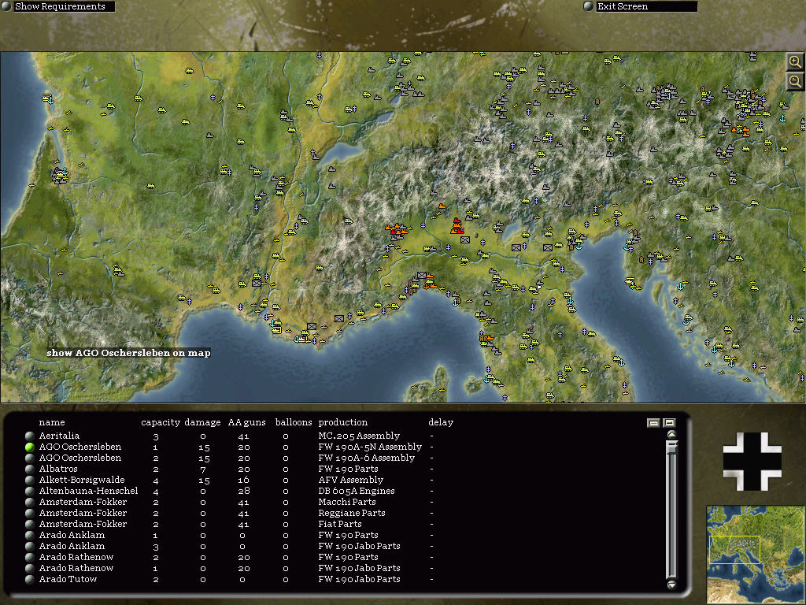Image resolution: width=806 pixels, height=605 pixels.
Task: Click the Exit Screen button
Action: pos(646,6)
